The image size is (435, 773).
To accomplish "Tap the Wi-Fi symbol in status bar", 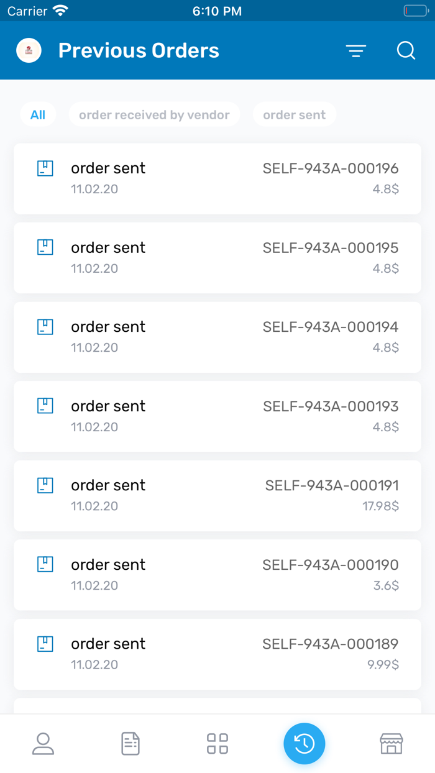I will 60,10.
